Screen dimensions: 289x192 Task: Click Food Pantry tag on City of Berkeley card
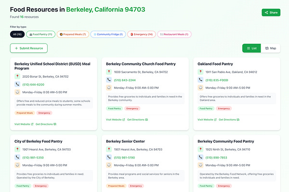(23, 186)
